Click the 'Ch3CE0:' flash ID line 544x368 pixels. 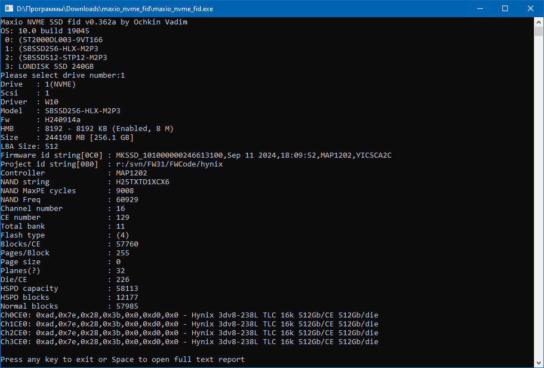click(x=189, y=342)
